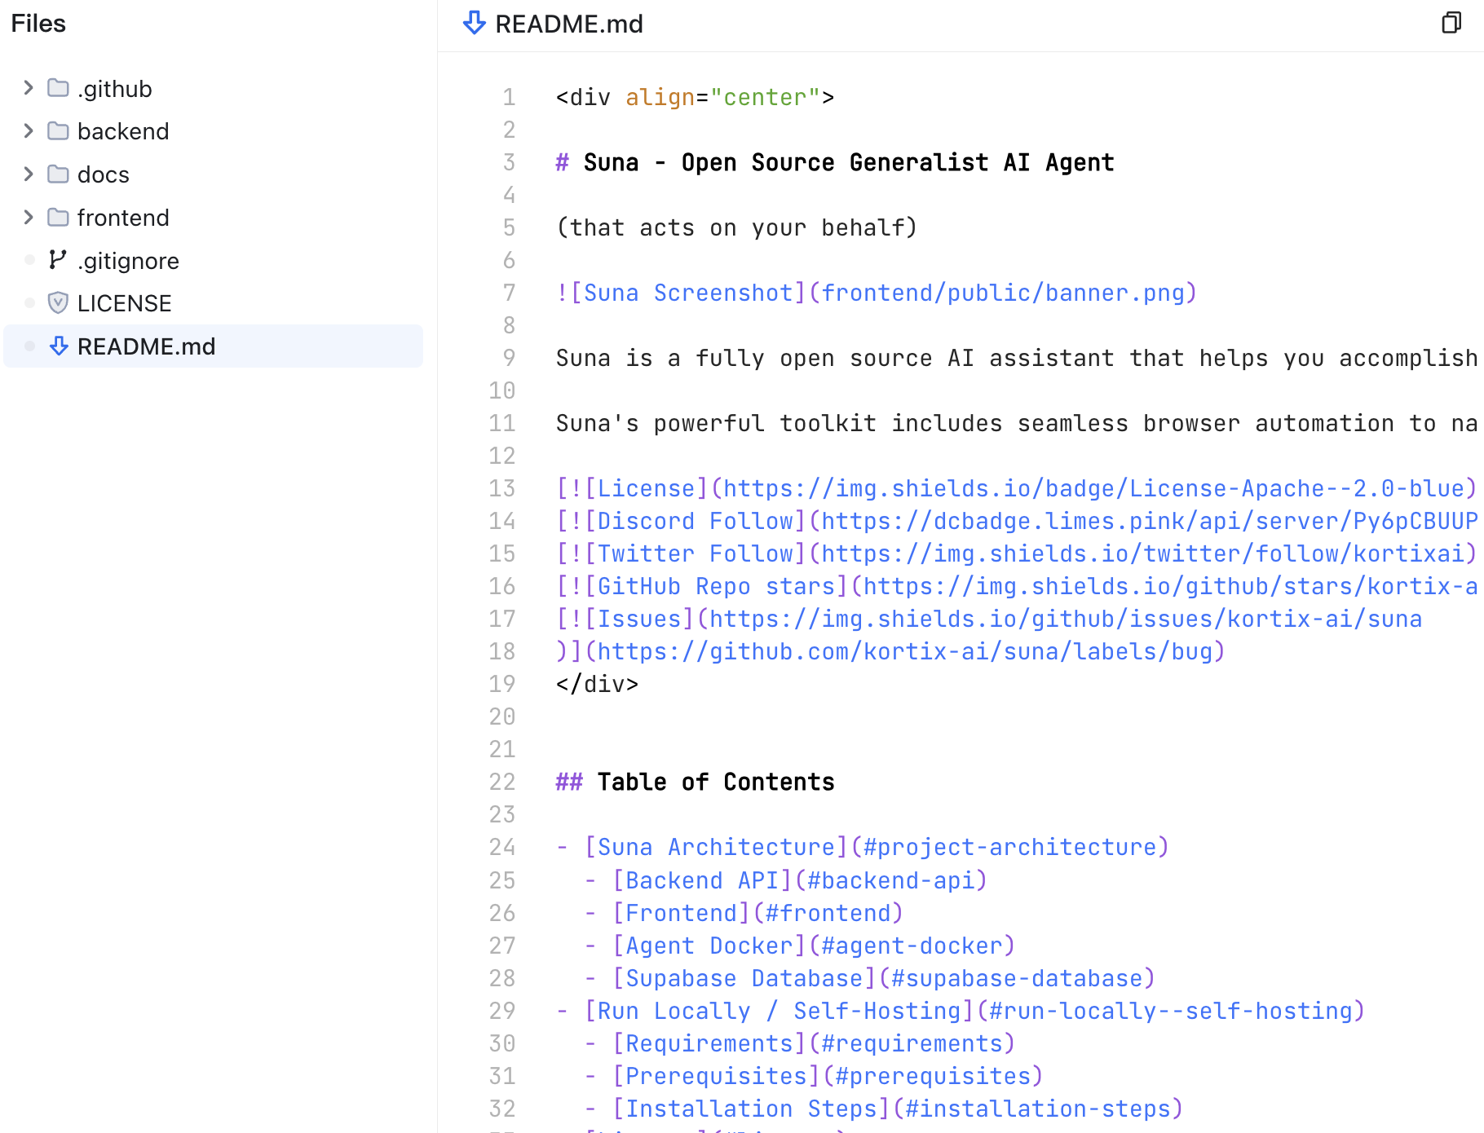Click the Prerequisites contents link
This screenshot has width=1484, height=1133.
[x=828, y=1076]
